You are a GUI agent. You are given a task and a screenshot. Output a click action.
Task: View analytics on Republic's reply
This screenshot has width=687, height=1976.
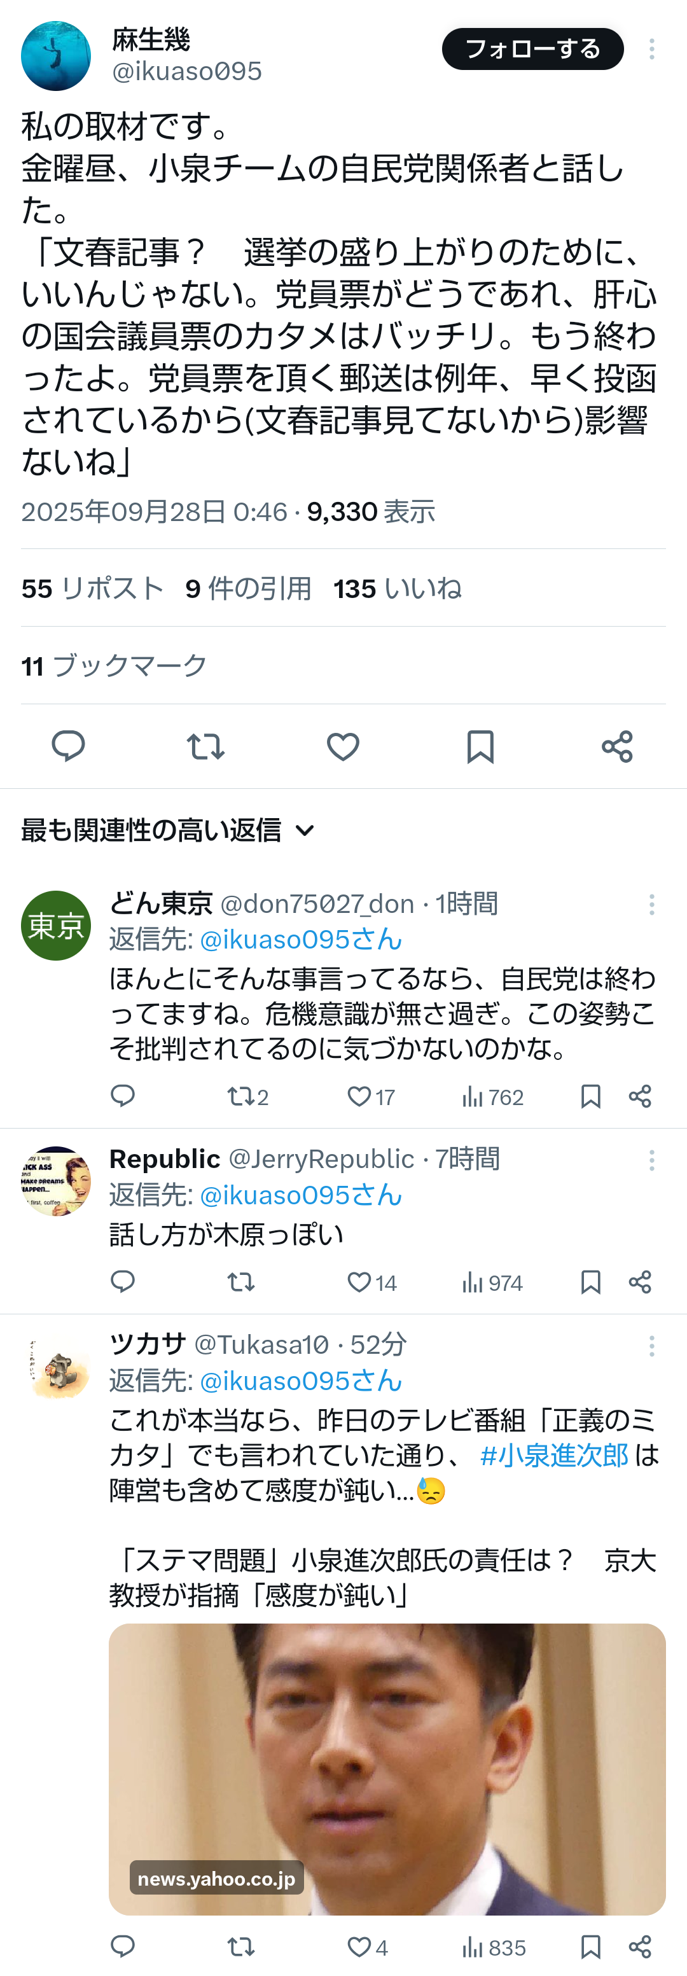492,1283
